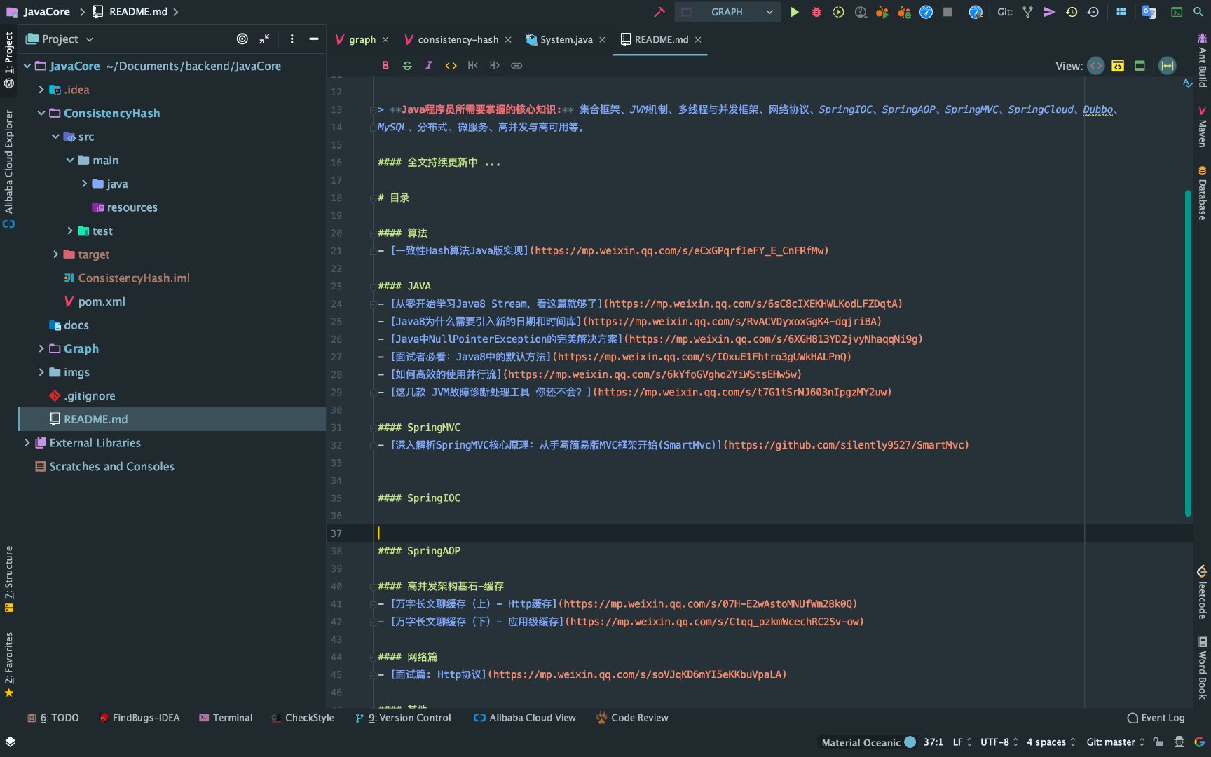Collapse the ConsistencyHash module folder
The height and width of the screenshot is (757, 1211).
[41, 113]
